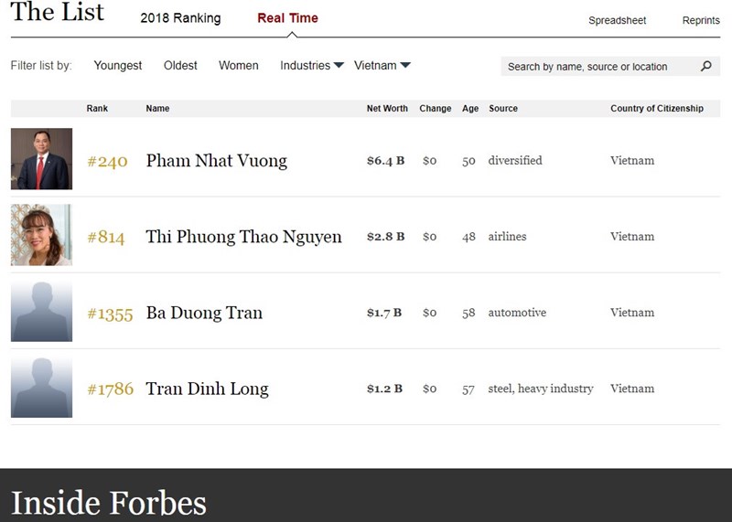This screenshot has height=522, width=732.
Task: Open Pham Nhat Vuong's profile photo
Action: 41,158
